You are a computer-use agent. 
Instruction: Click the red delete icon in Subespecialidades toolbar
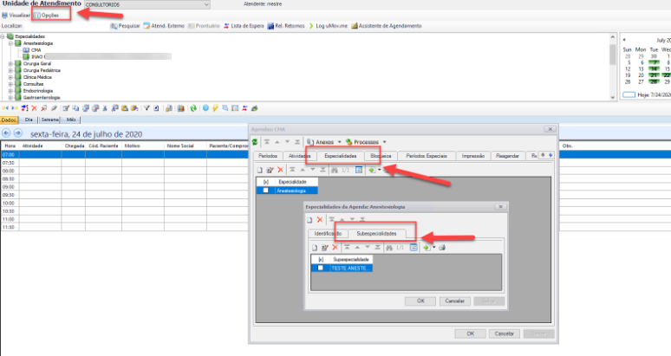335,248
